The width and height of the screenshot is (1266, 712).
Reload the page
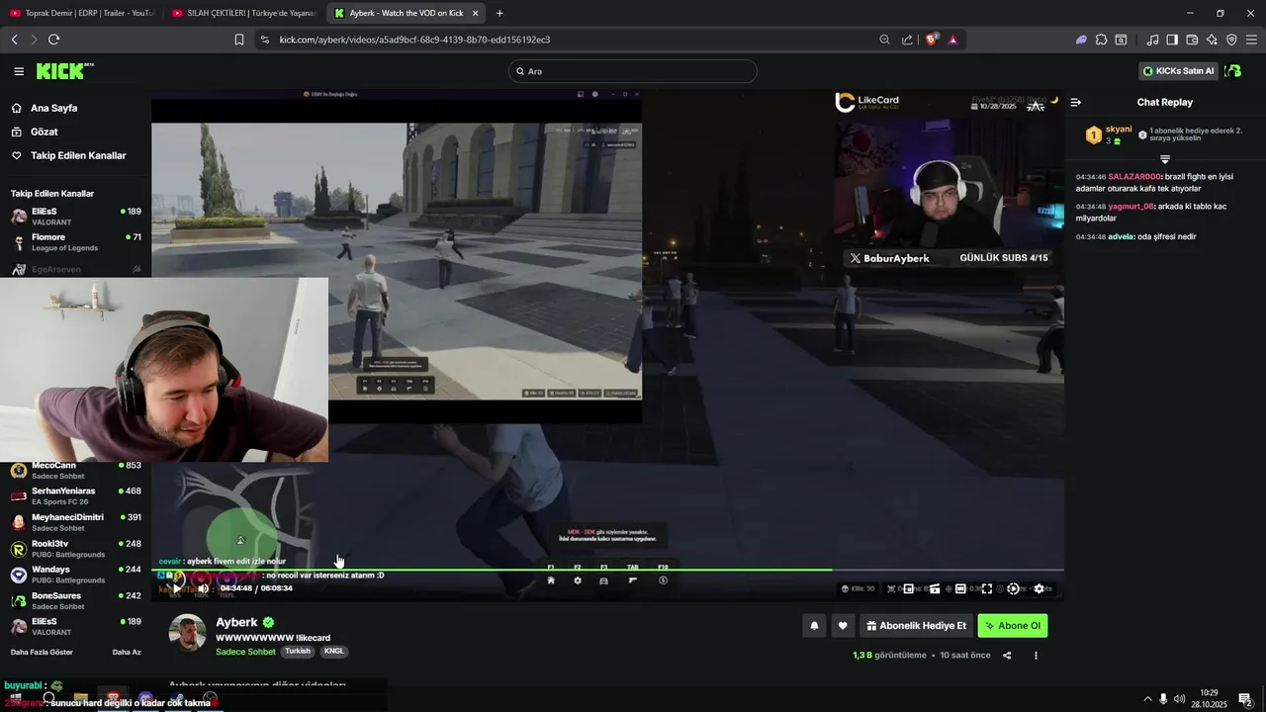(x=53, y=40)
